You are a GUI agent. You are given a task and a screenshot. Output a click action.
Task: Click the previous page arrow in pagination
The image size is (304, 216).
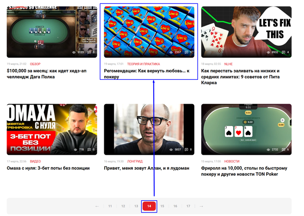click(x=97, y=206)
